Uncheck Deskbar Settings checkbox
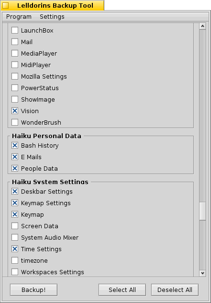This screenshot has height=303, width=211. pos(15,191)
